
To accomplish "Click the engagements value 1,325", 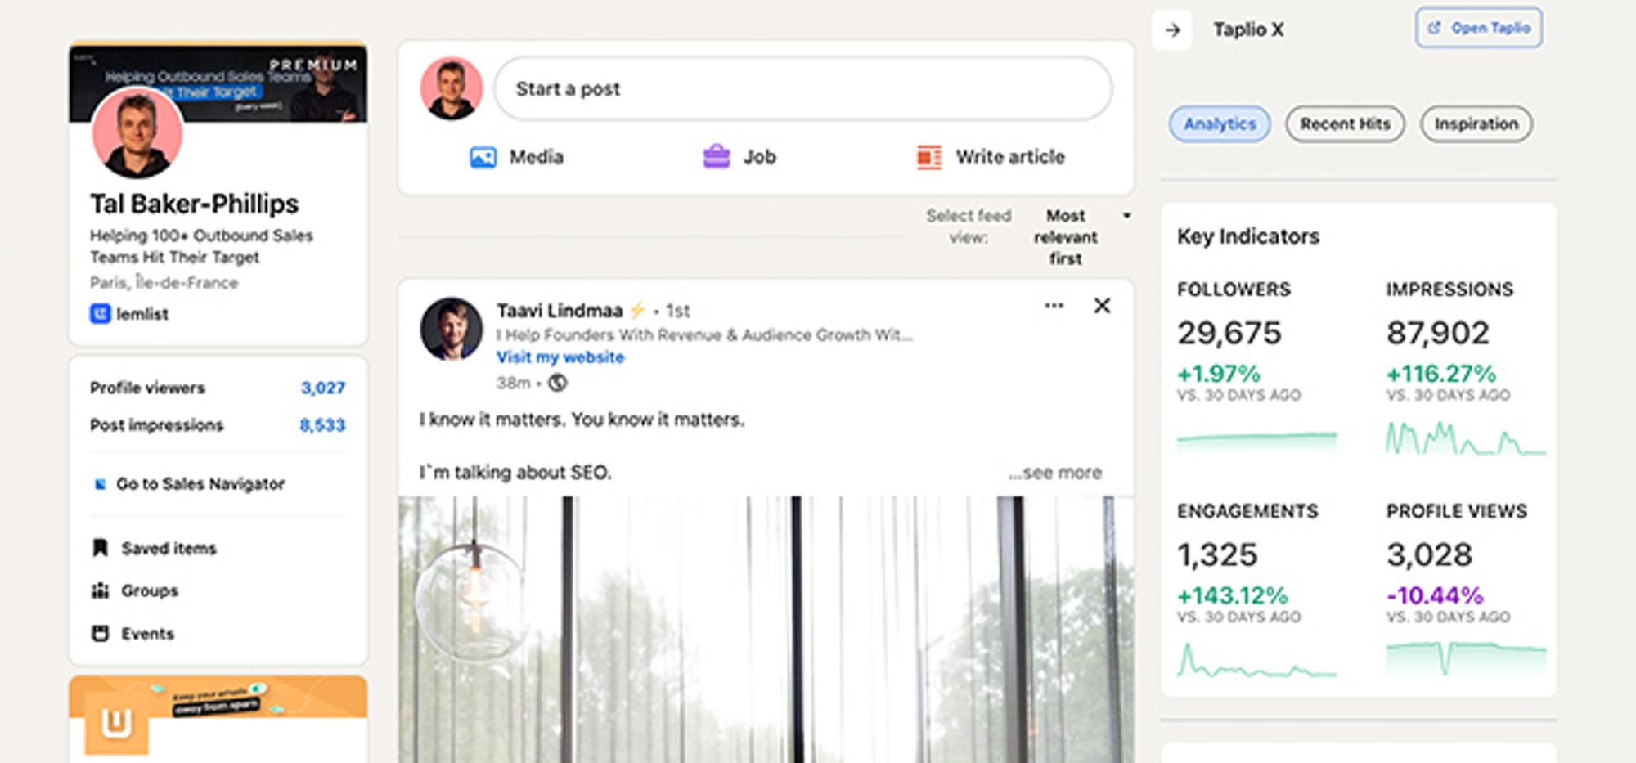I will coord(1217,555).
